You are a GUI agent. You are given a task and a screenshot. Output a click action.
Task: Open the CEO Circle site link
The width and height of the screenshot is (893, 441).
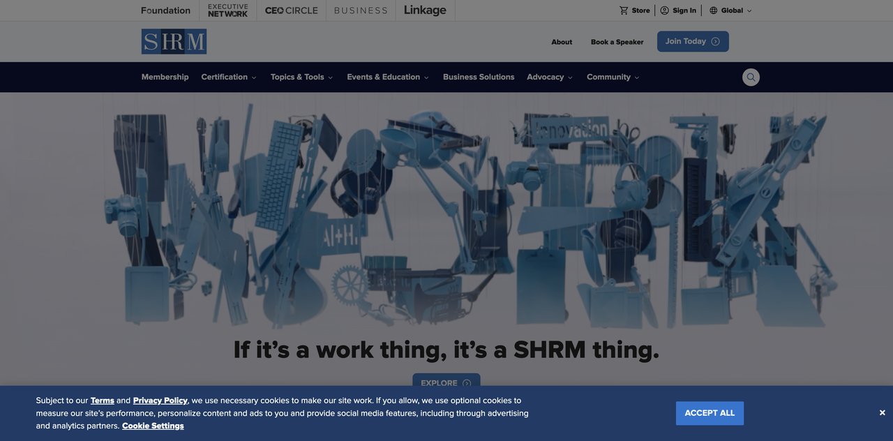pos(291,10)
